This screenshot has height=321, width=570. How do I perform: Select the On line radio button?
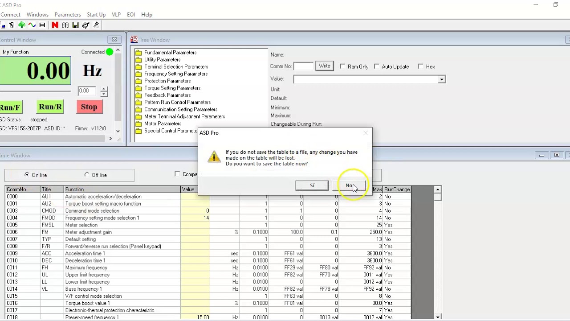27,175
